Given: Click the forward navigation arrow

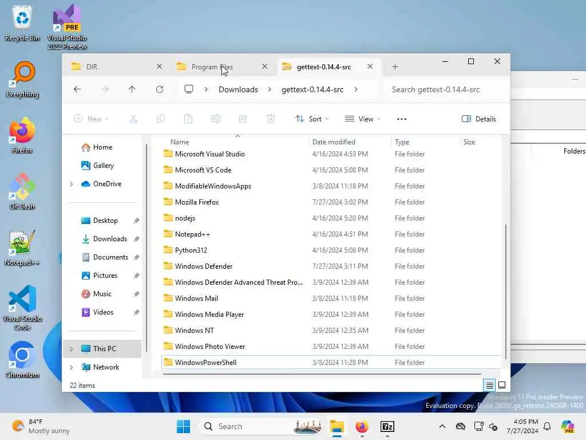Looking at the screenshot, I should tap(105, 89).
